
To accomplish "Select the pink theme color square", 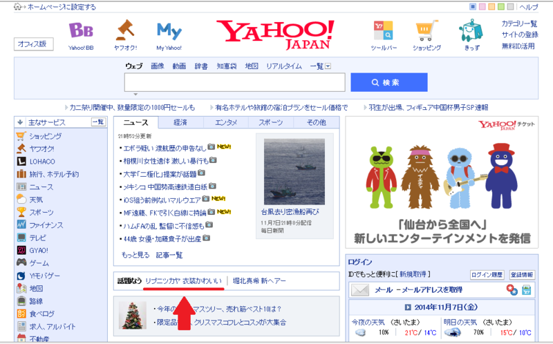I will tap(482, 6).
